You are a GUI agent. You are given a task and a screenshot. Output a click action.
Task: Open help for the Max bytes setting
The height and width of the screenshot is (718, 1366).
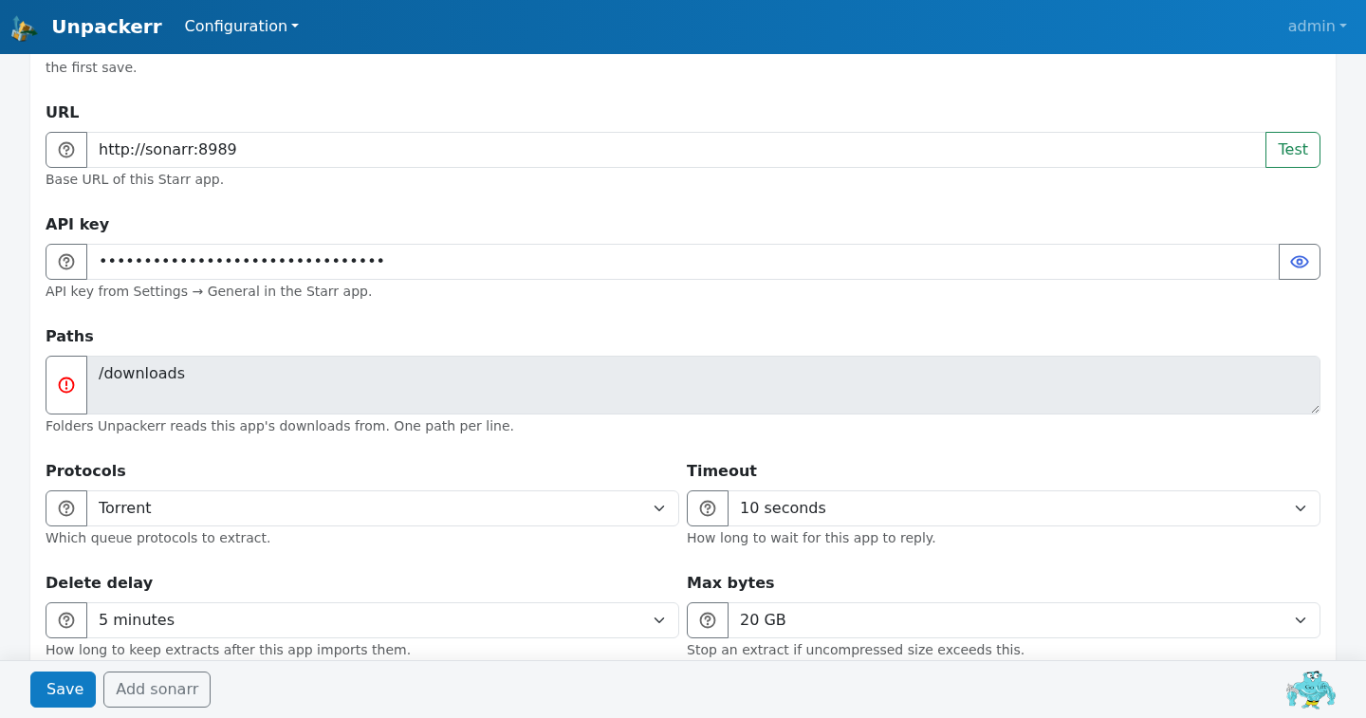click(708, 620)
